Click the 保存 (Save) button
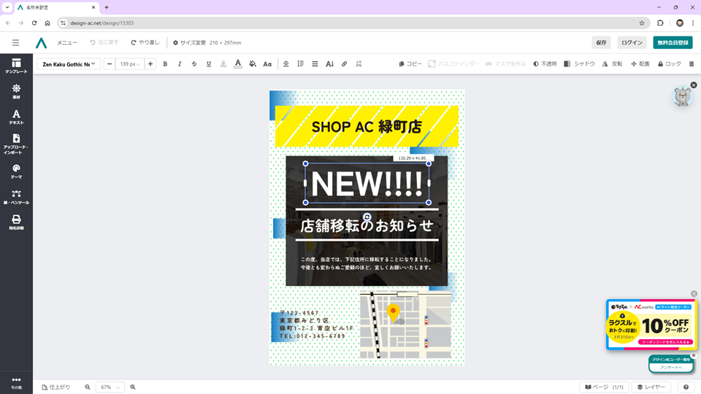This screenshot has width=701, height=394. 601,42
